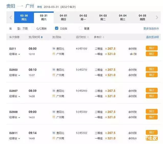Select 不限 train type option
Image resolution: width=163 pixels, height=144 pixels.
(x=25, y=29)
